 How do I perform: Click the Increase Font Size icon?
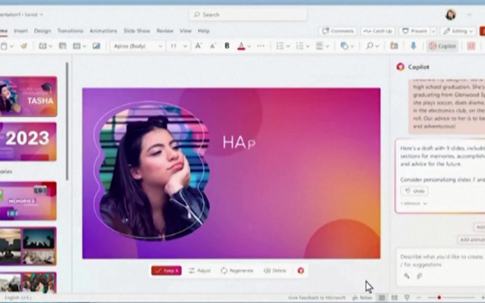(199, 46)
